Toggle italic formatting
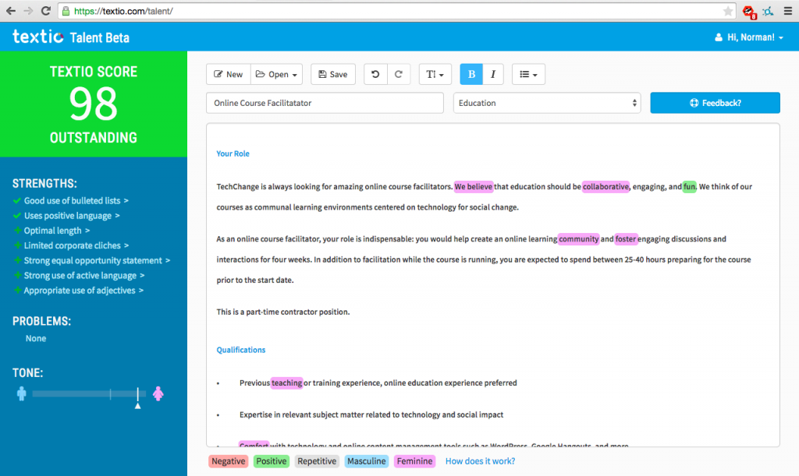The image size is (799, 476). point(493,74)
